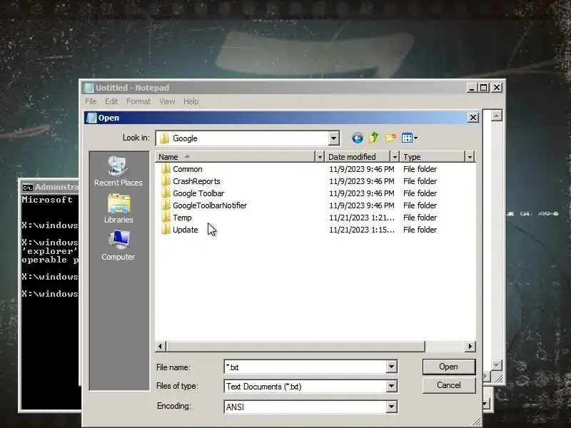
Task: Select the CrashReports folder icon
Action: 166,181
